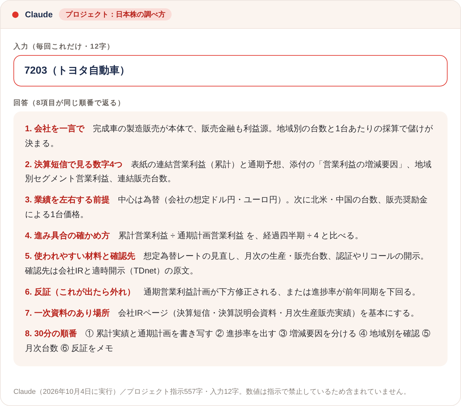461x406 pixels.
Task: Select the label 入力（毎回これだけ・12字）
Action: coord(64,46)
